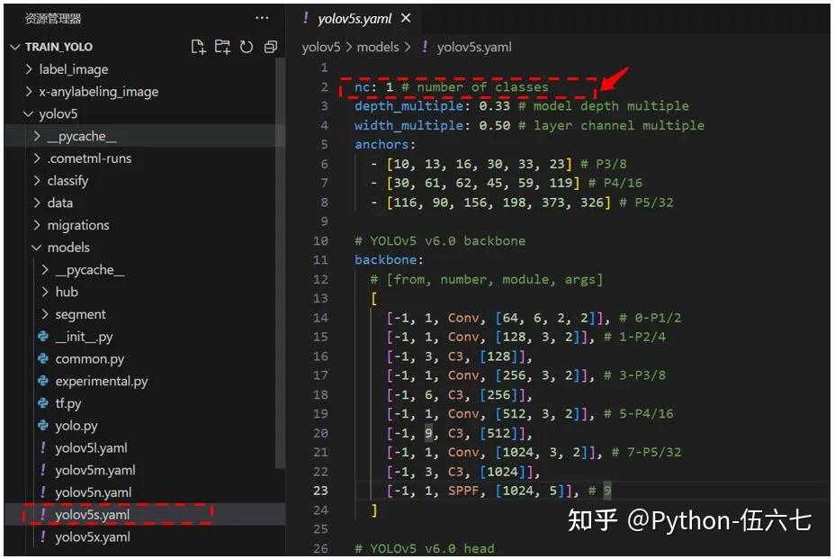
Task: Click yolov5 breadcrumb segment
Action: pos(320,47)
